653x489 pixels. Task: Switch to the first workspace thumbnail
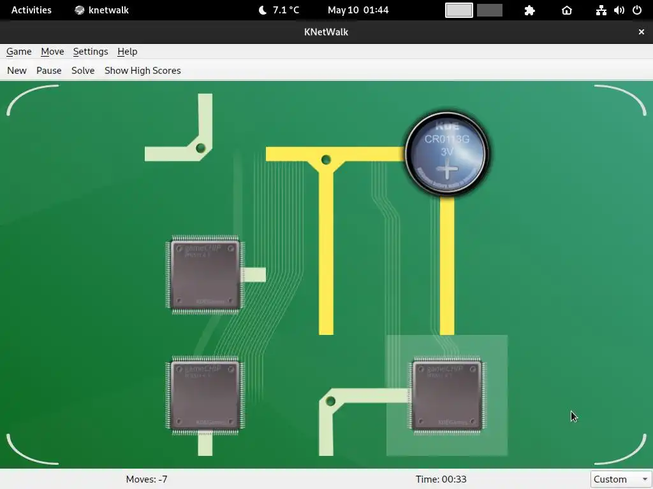pos(459,10)
